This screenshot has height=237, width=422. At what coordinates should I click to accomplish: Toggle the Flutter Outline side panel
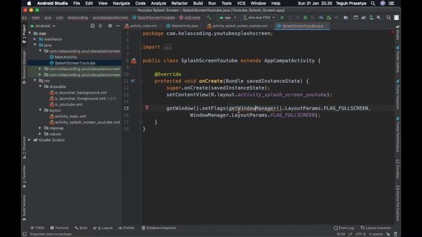(x=398, y=59)
